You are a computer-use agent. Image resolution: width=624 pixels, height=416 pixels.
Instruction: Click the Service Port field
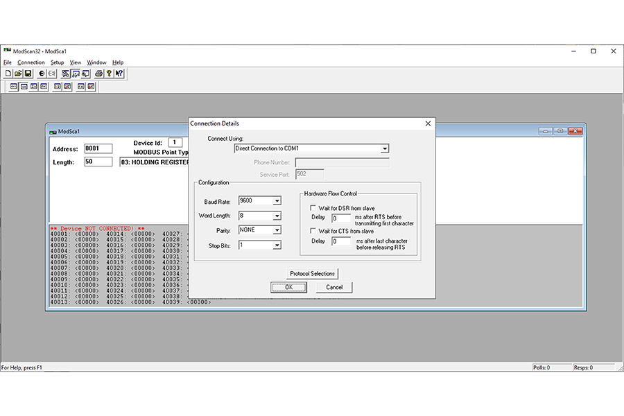click(310, 174)
